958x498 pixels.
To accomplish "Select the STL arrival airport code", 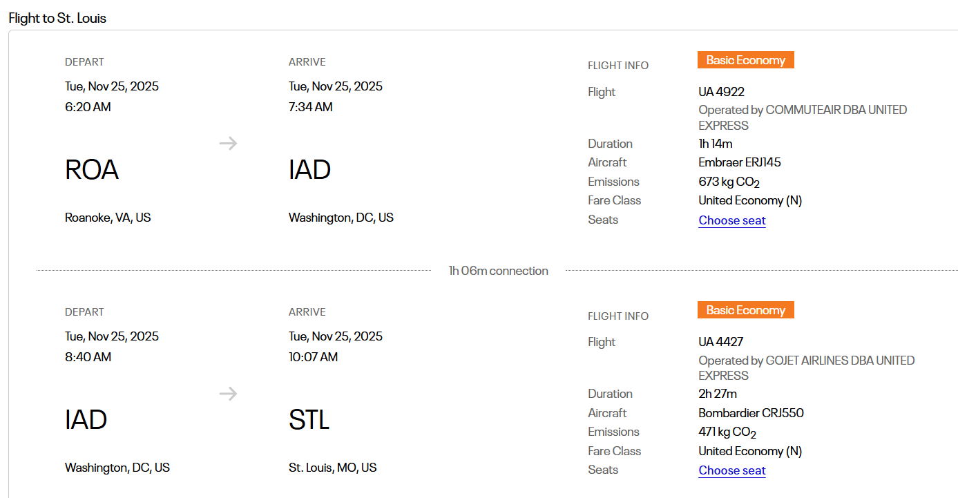I will point(309,420).
